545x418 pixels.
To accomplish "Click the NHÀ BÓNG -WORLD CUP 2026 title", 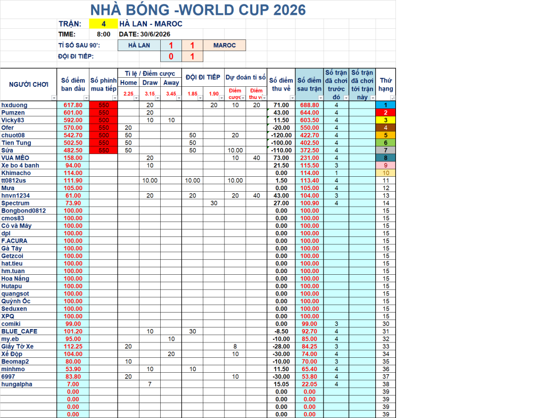I will coord(198,10).
